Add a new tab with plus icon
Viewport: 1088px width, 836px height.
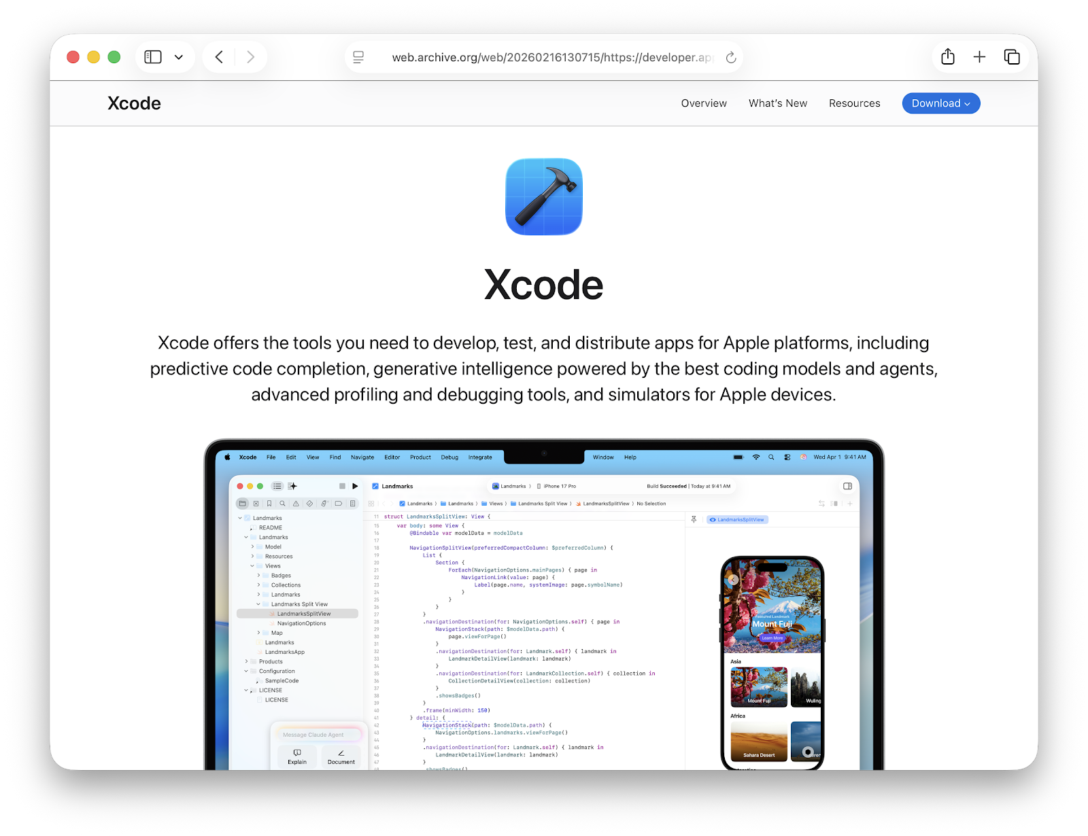click(x=979, y=57)
